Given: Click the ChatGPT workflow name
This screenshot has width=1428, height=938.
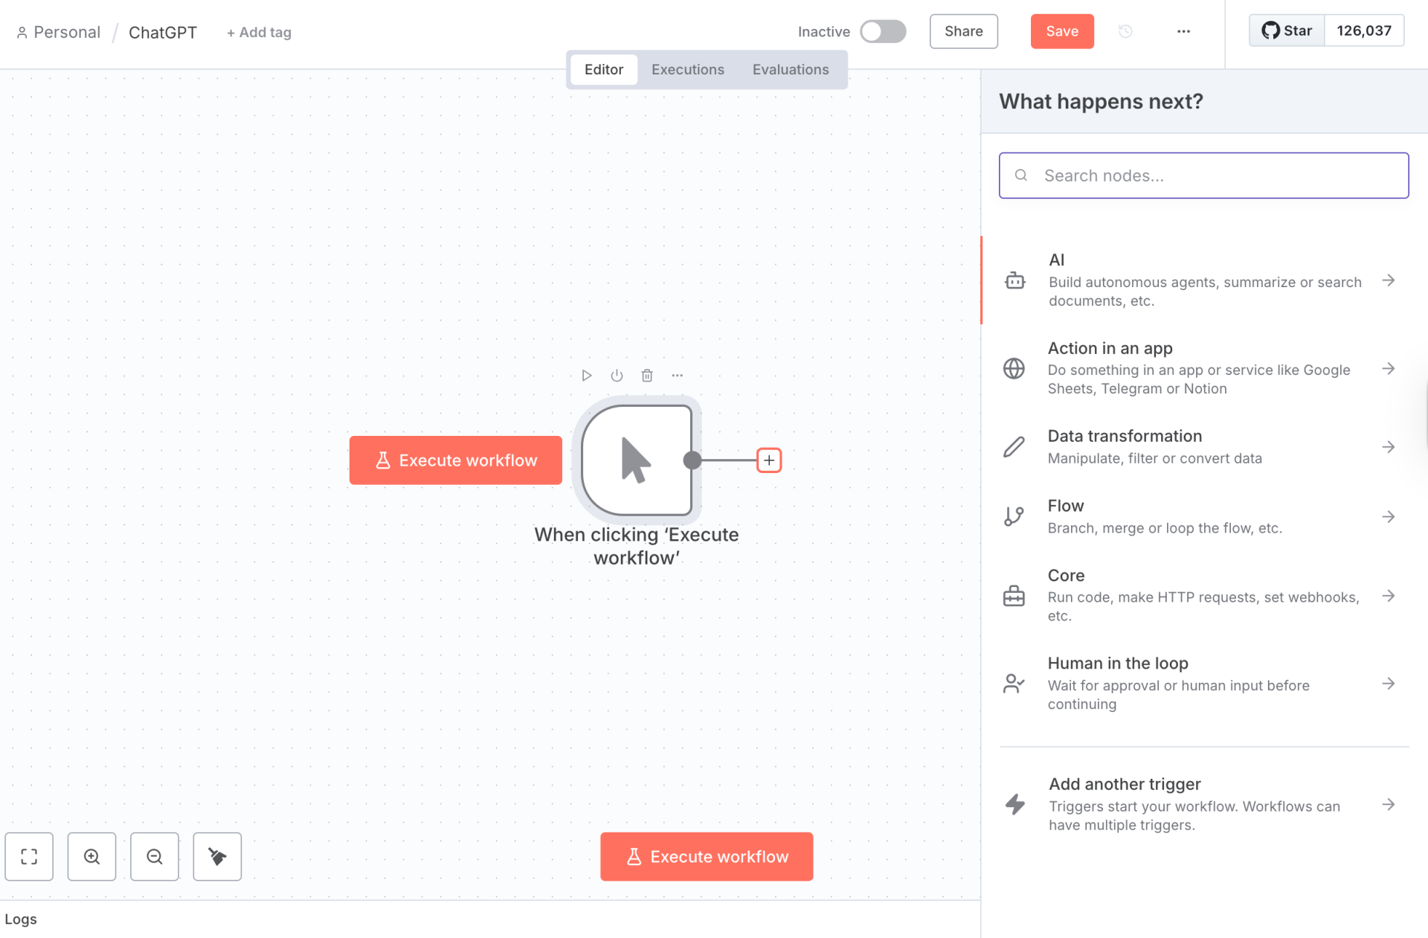Looking at the screenshot, I should (163, 33).
